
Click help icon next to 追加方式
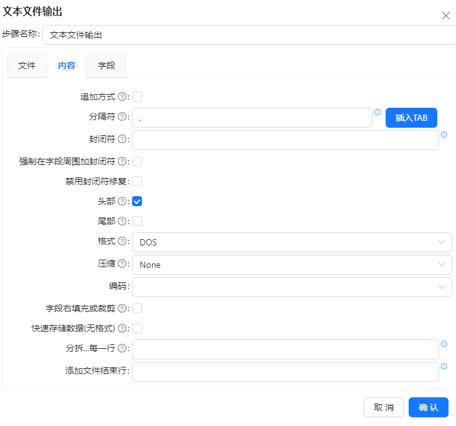pos(122,97)
